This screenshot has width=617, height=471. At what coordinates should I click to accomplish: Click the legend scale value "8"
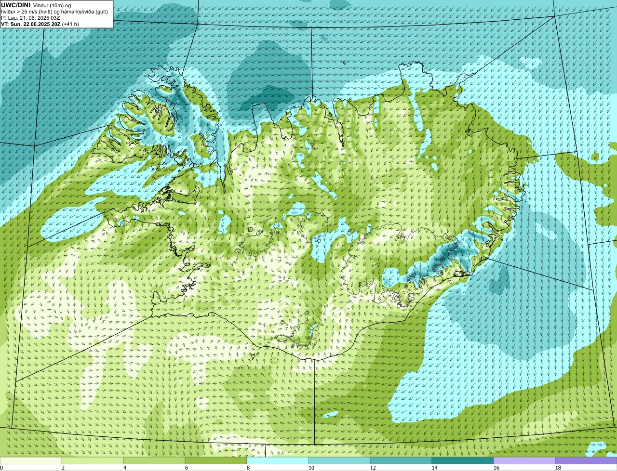pos(248,468)
